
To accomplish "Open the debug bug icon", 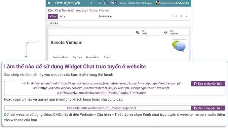I will point(99,3).
